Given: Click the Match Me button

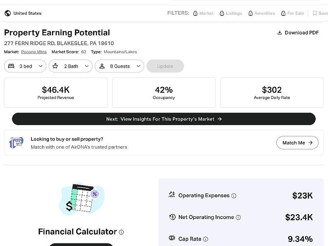Looking at the screenshot, I should (297, 143).
